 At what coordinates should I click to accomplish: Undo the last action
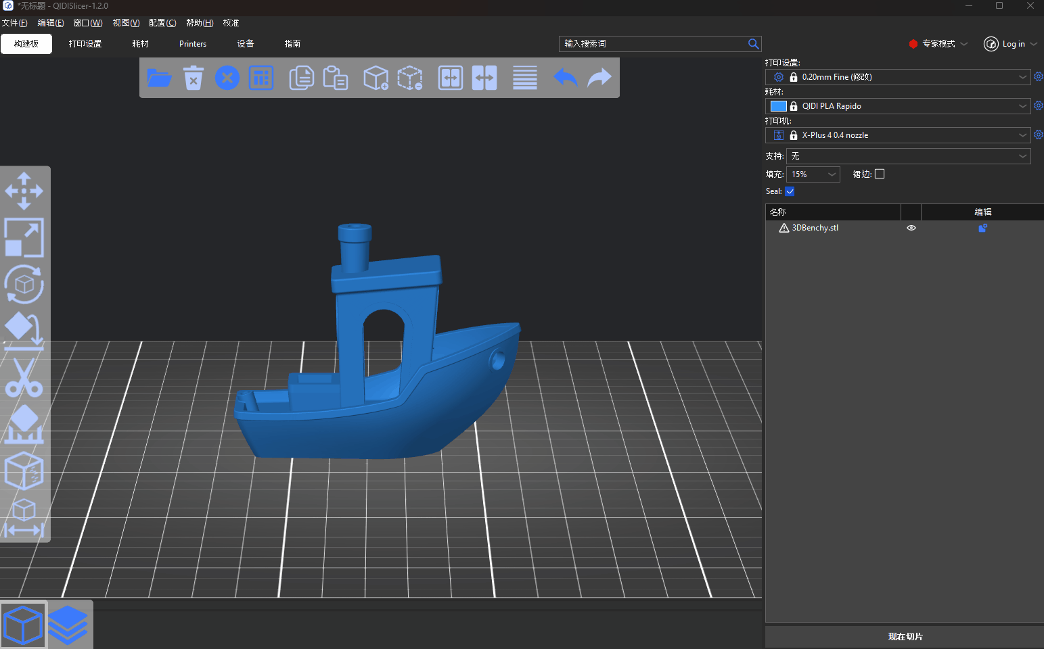click(x=566, y=78)
